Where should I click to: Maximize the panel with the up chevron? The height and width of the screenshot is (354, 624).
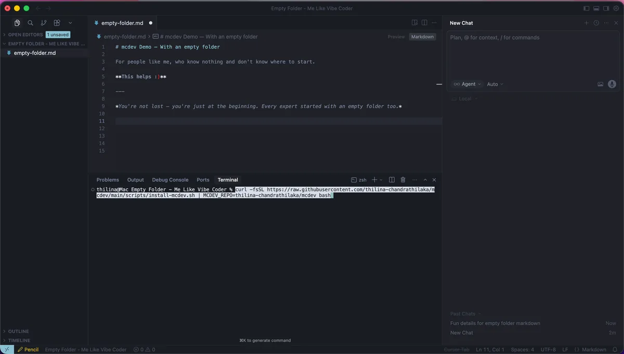pos(425,180)
